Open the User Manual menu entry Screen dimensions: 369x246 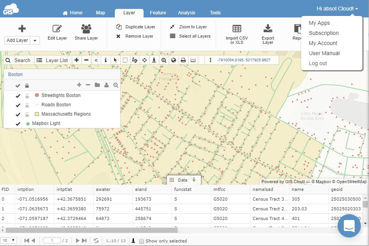[x=324, y=54]
